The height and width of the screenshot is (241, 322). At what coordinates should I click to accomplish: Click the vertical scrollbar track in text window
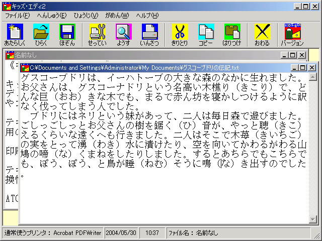[x=313, y=148]
